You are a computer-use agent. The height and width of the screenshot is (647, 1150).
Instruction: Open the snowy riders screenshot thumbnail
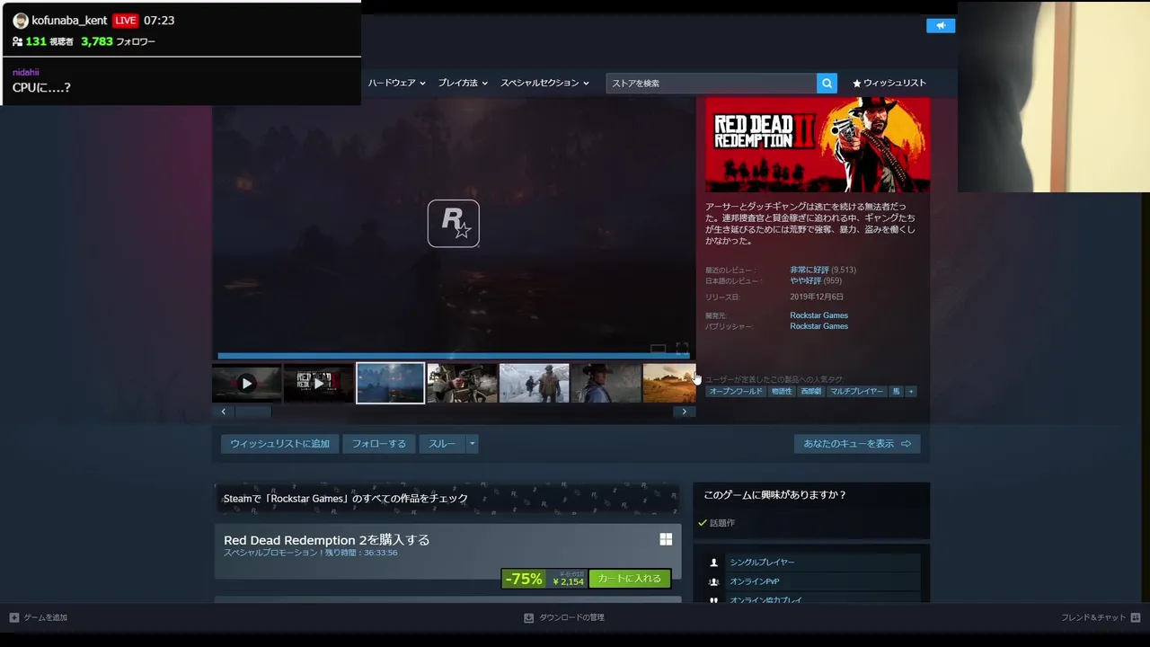(534, 383)
